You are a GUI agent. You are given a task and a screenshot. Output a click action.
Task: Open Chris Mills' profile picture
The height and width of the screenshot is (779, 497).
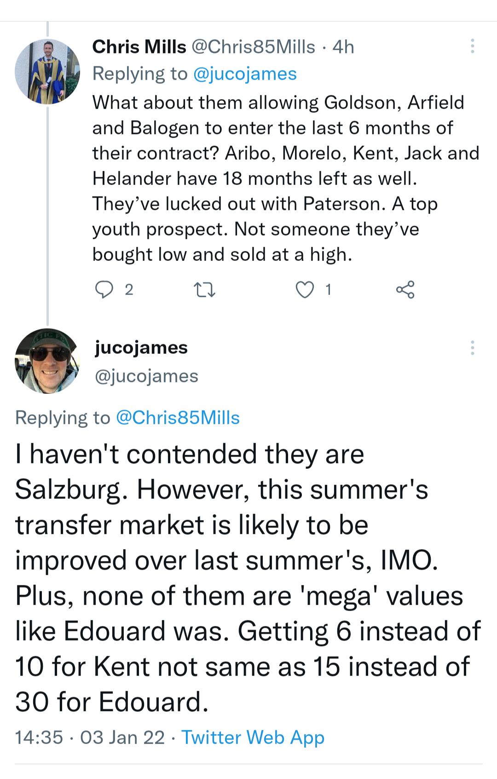(x=47, y=71)
